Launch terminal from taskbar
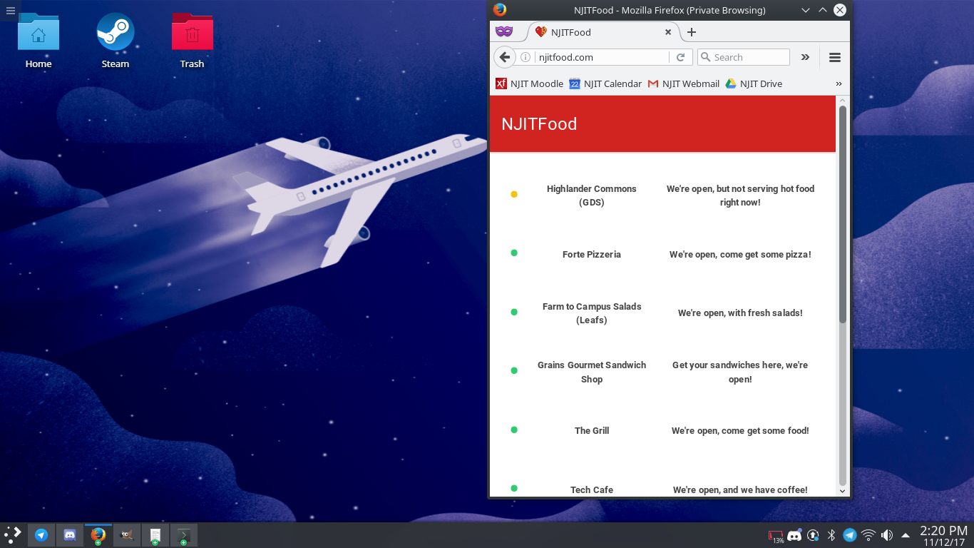The height and width of the screenshot is (548, 974). (x=184, y=535)
